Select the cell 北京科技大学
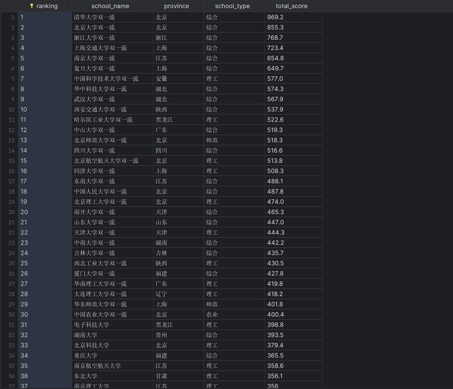 click(112, 345)
